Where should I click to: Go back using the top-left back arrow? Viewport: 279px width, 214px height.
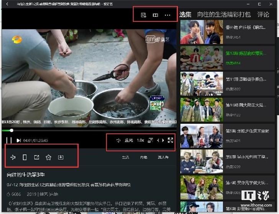(7, 4)
